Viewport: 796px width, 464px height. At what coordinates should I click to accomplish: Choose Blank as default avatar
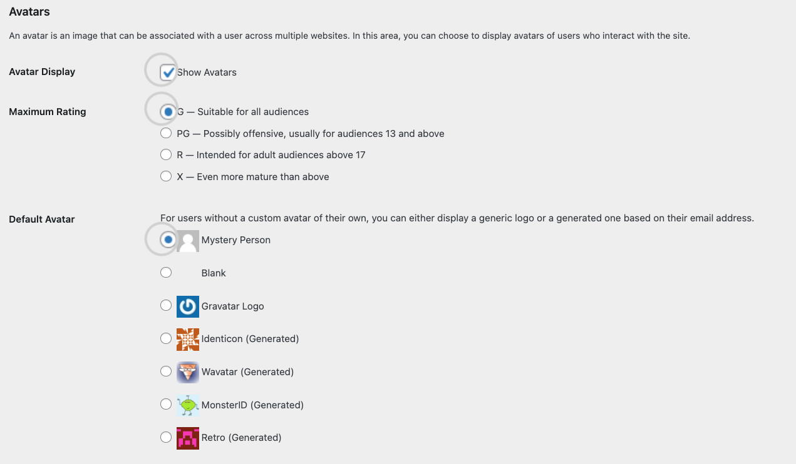click(166, 273)
